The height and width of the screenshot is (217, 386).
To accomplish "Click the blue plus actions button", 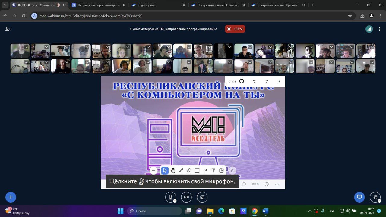I will click(11, 197).
